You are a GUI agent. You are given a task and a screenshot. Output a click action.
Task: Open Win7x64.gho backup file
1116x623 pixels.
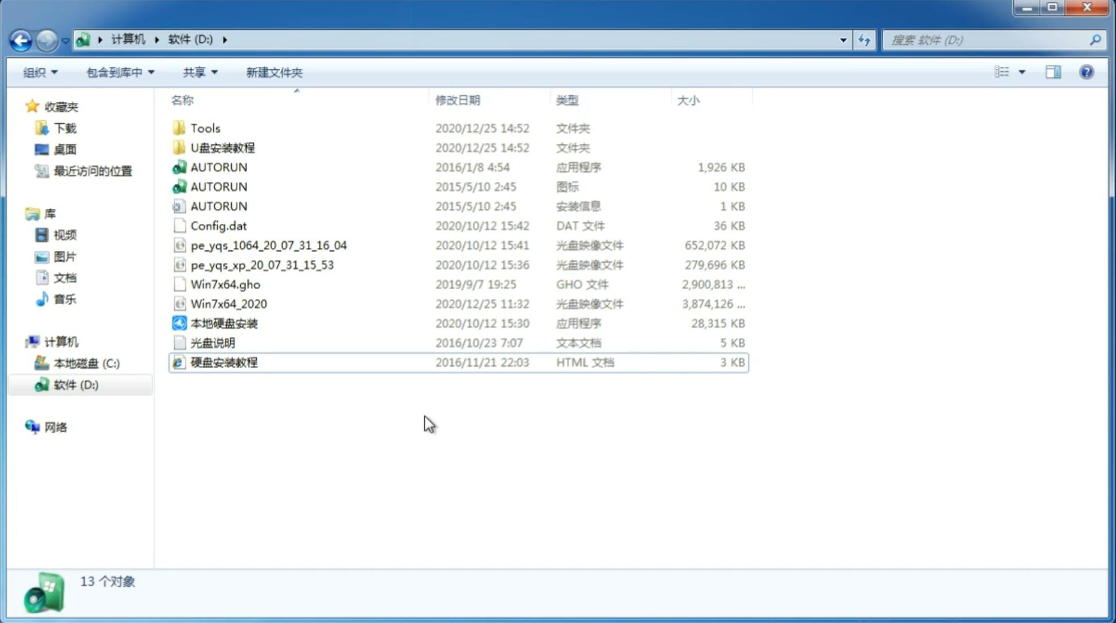225,284
